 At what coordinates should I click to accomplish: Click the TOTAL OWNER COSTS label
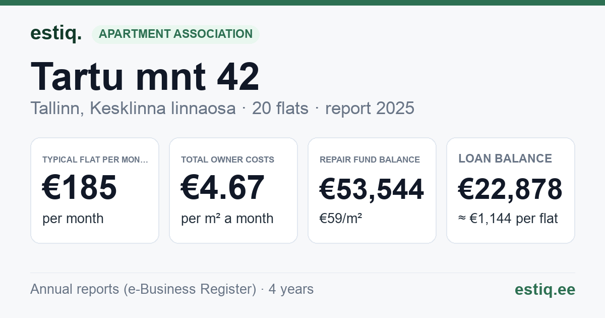tap(227, 160)
